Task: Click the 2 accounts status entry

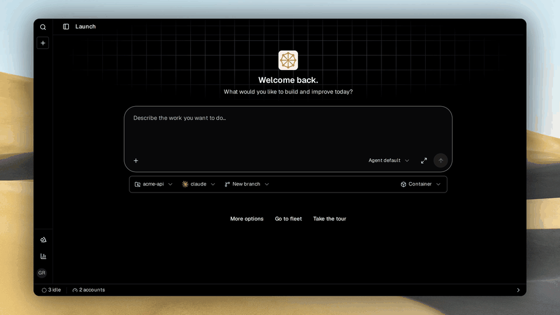Action: pos(89,290)
